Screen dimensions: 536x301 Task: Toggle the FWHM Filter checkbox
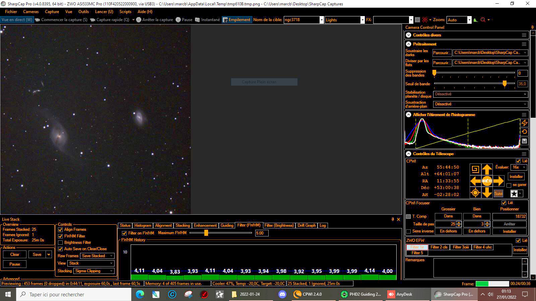pos(60,236)
